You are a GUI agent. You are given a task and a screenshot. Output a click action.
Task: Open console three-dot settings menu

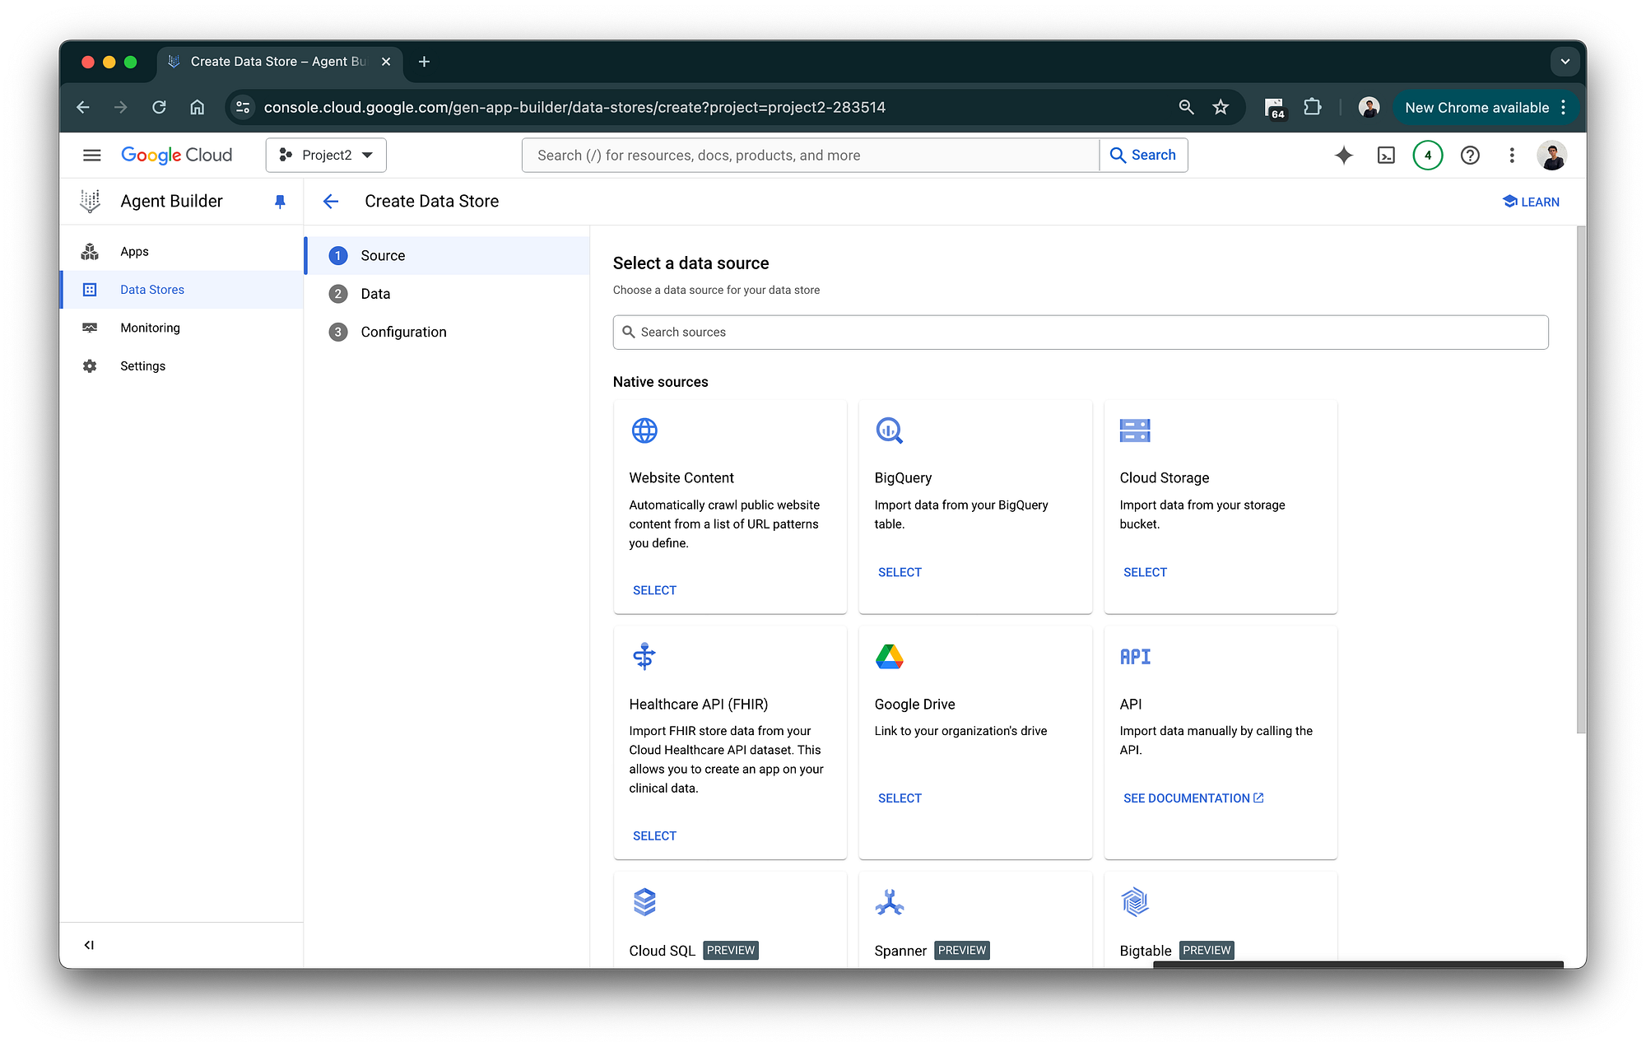[1511, 155]
